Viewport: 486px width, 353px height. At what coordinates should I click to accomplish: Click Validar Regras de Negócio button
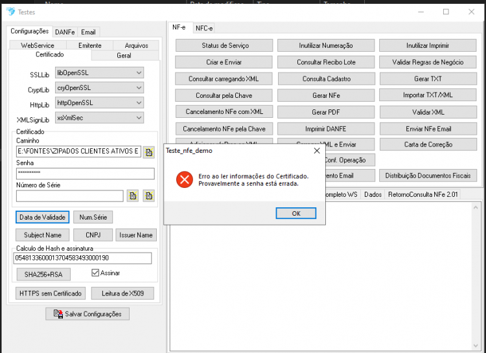[x=428, y=62]
